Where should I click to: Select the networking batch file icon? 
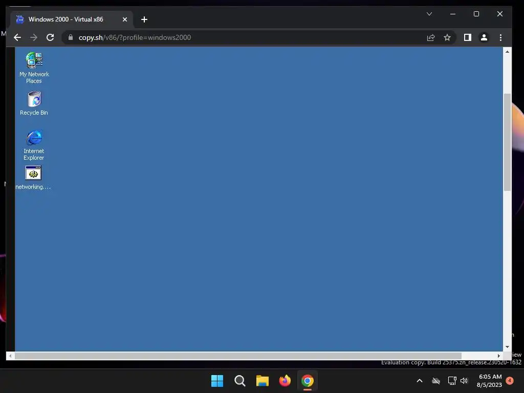[x=33, y=178]
